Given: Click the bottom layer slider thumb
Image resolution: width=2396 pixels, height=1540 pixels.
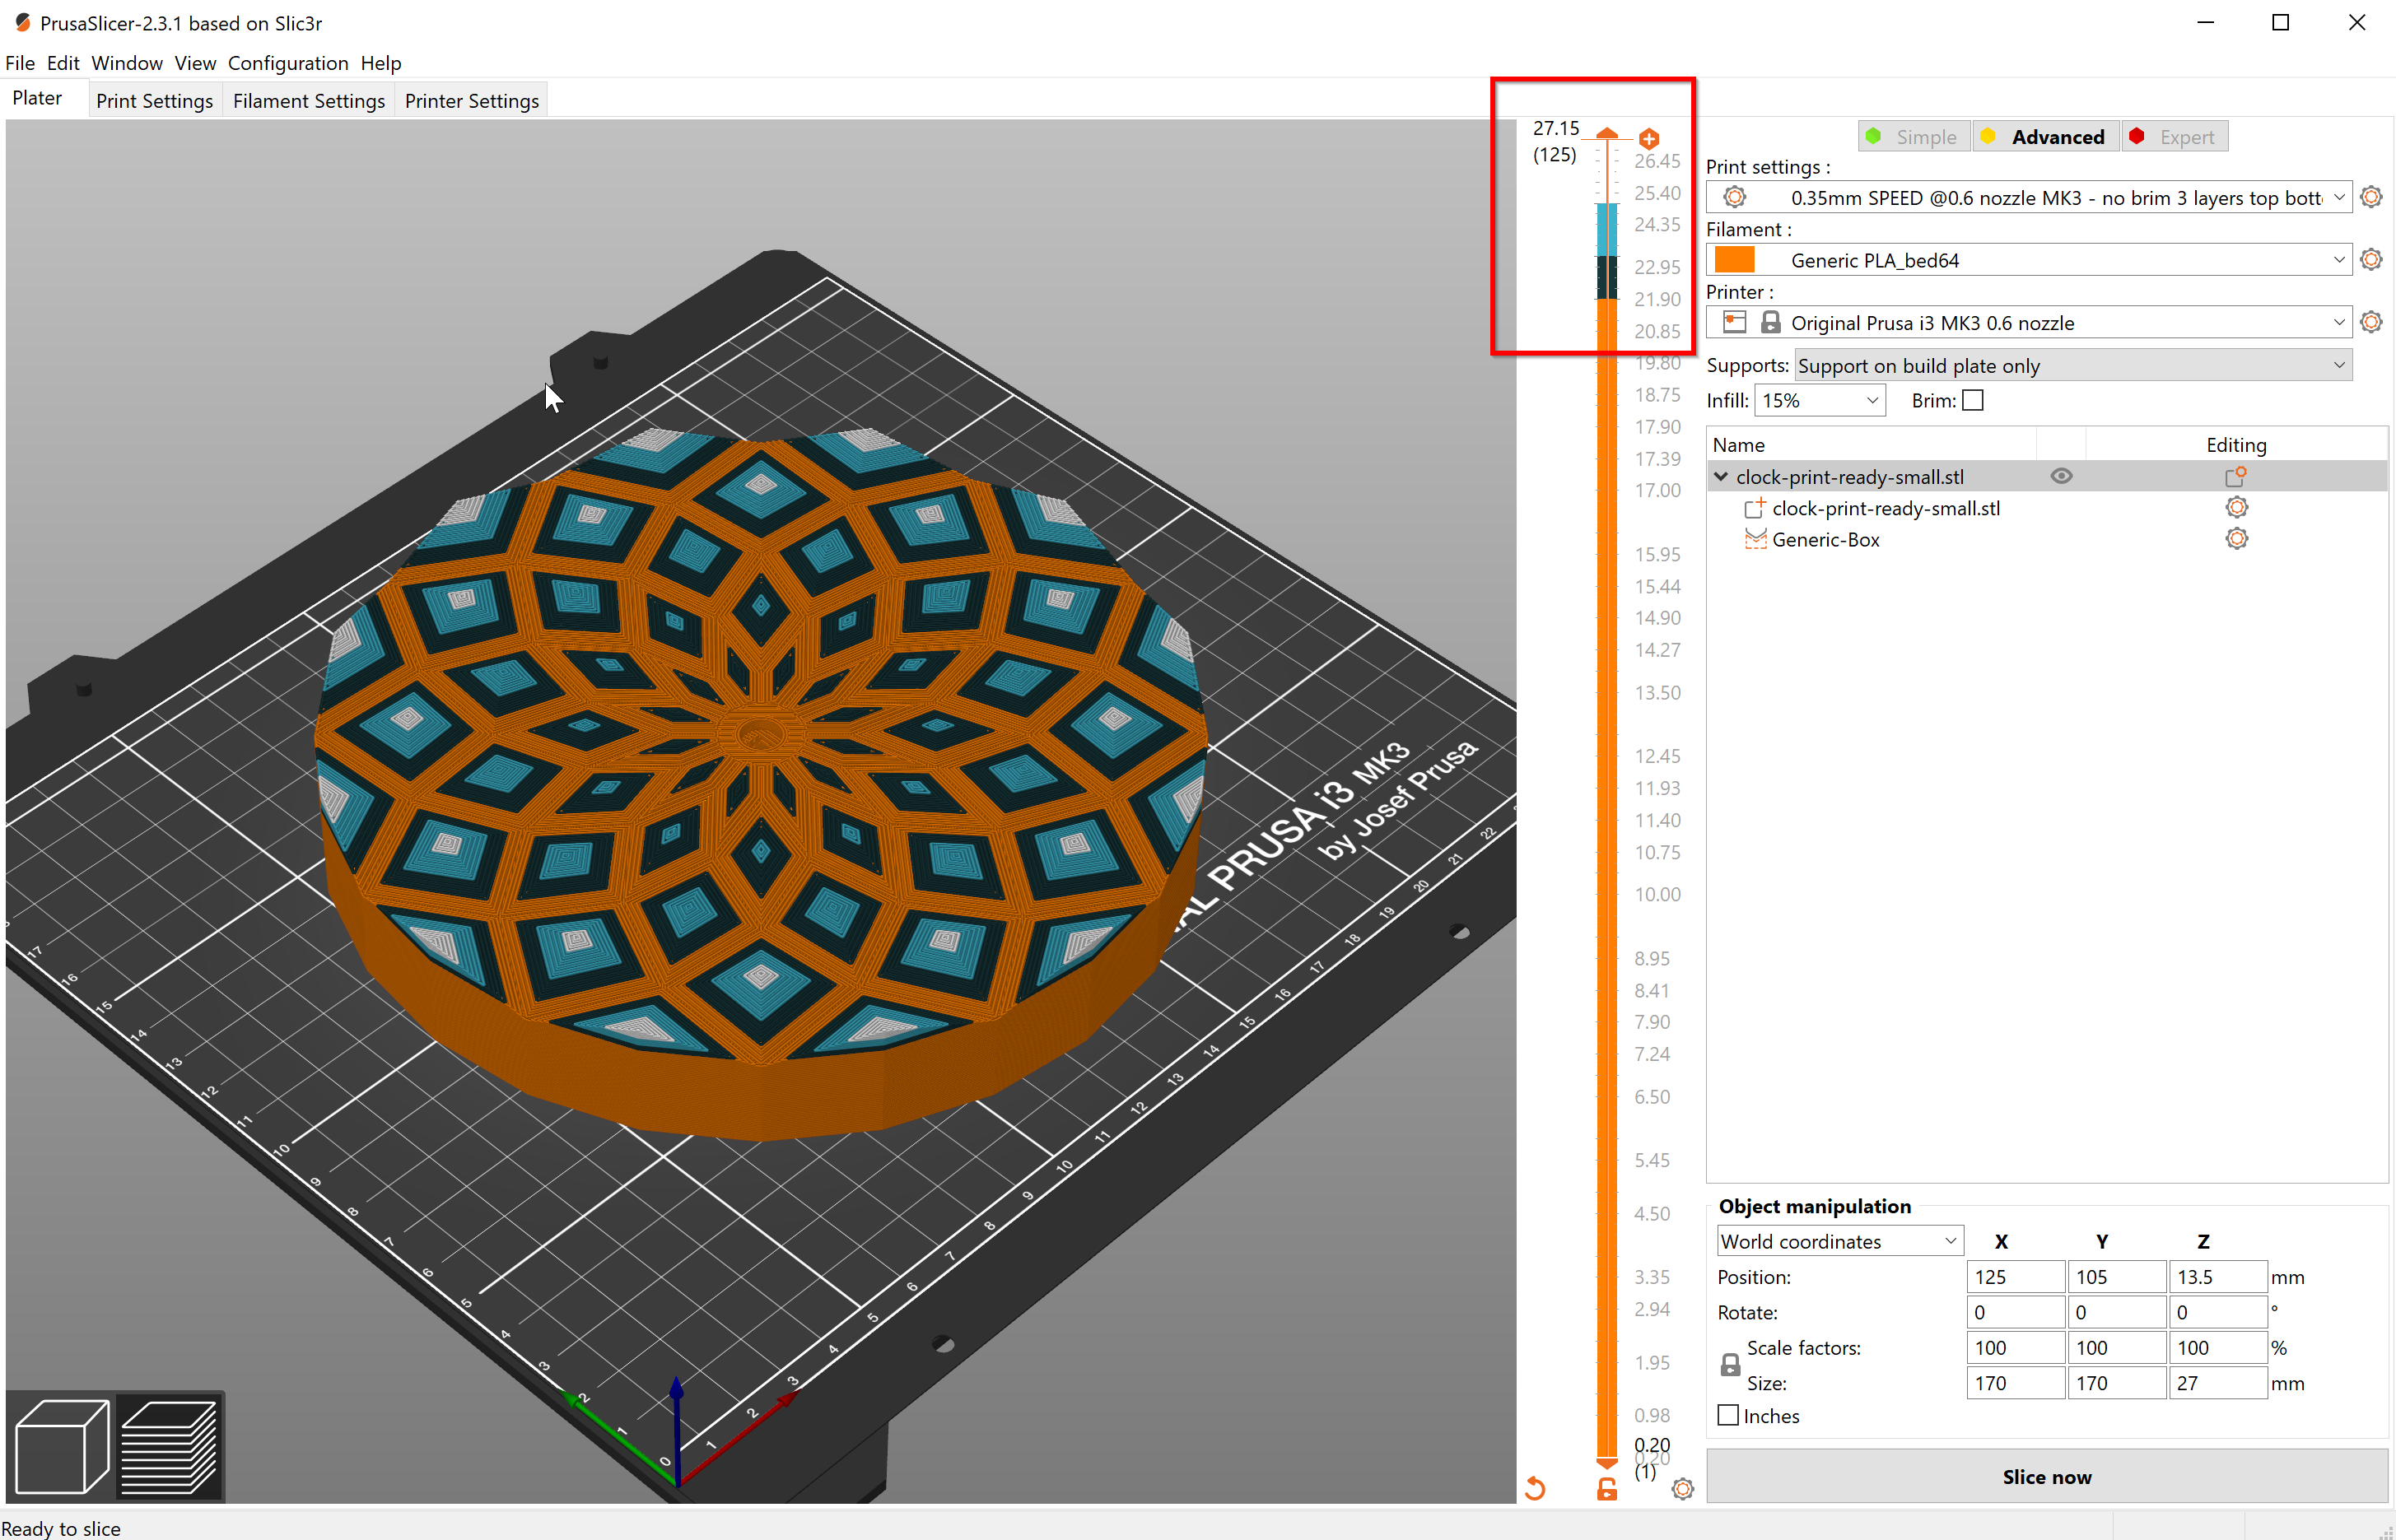Looking at the screenshot, I should 1606,1463.
